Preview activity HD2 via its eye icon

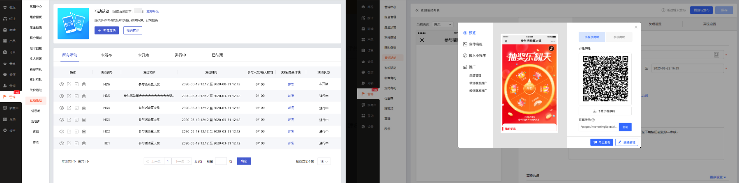[x=62, y=132]
